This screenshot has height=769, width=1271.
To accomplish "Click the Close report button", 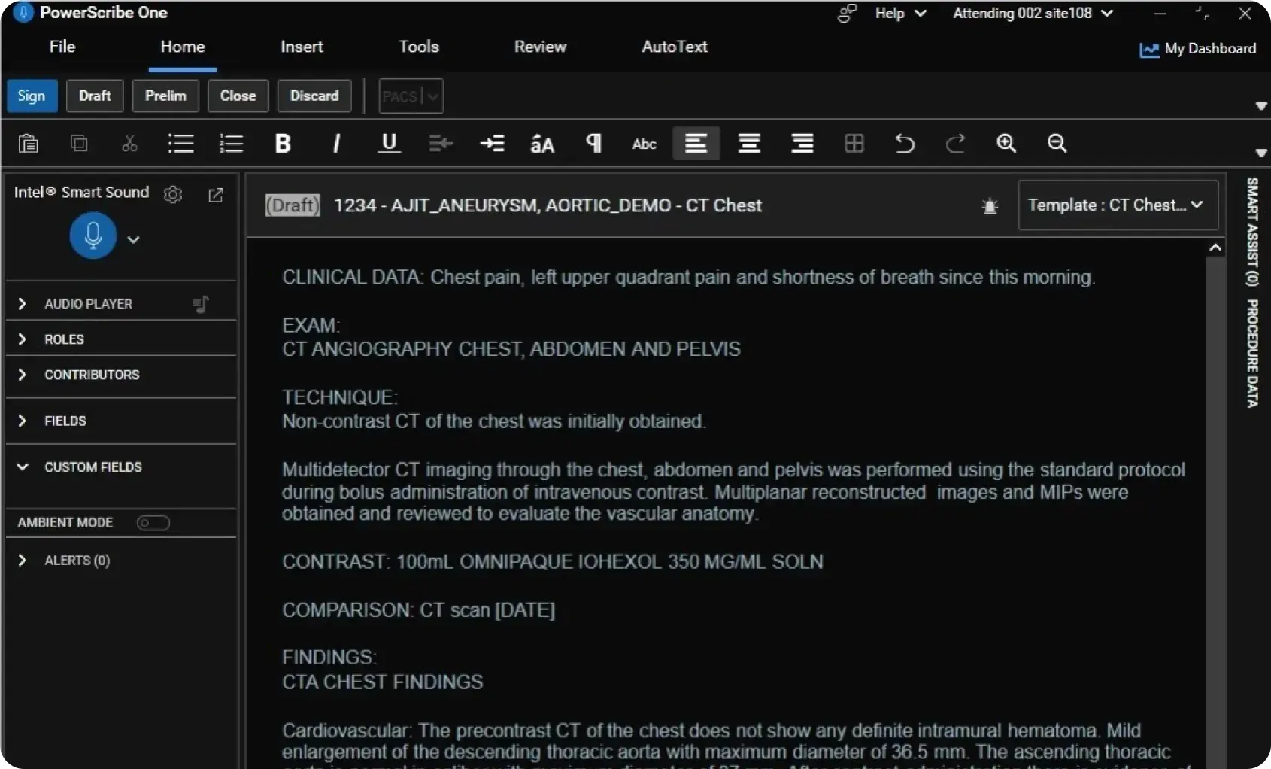I will [x=238, y=96].
